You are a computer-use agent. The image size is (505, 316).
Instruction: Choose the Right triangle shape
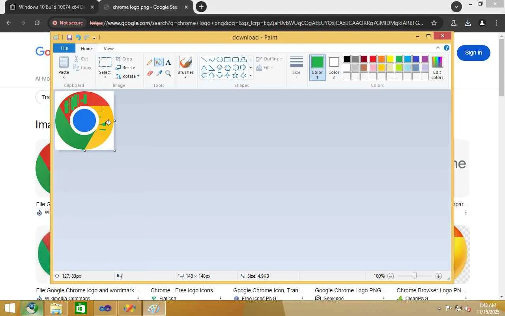point(212,68)
